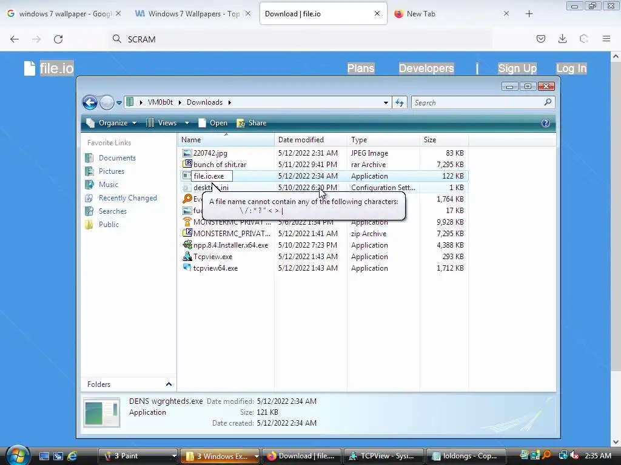Screen dimensions: 621x465
Task: Select Tcpview.exe file icon
Action: [187, 256]
